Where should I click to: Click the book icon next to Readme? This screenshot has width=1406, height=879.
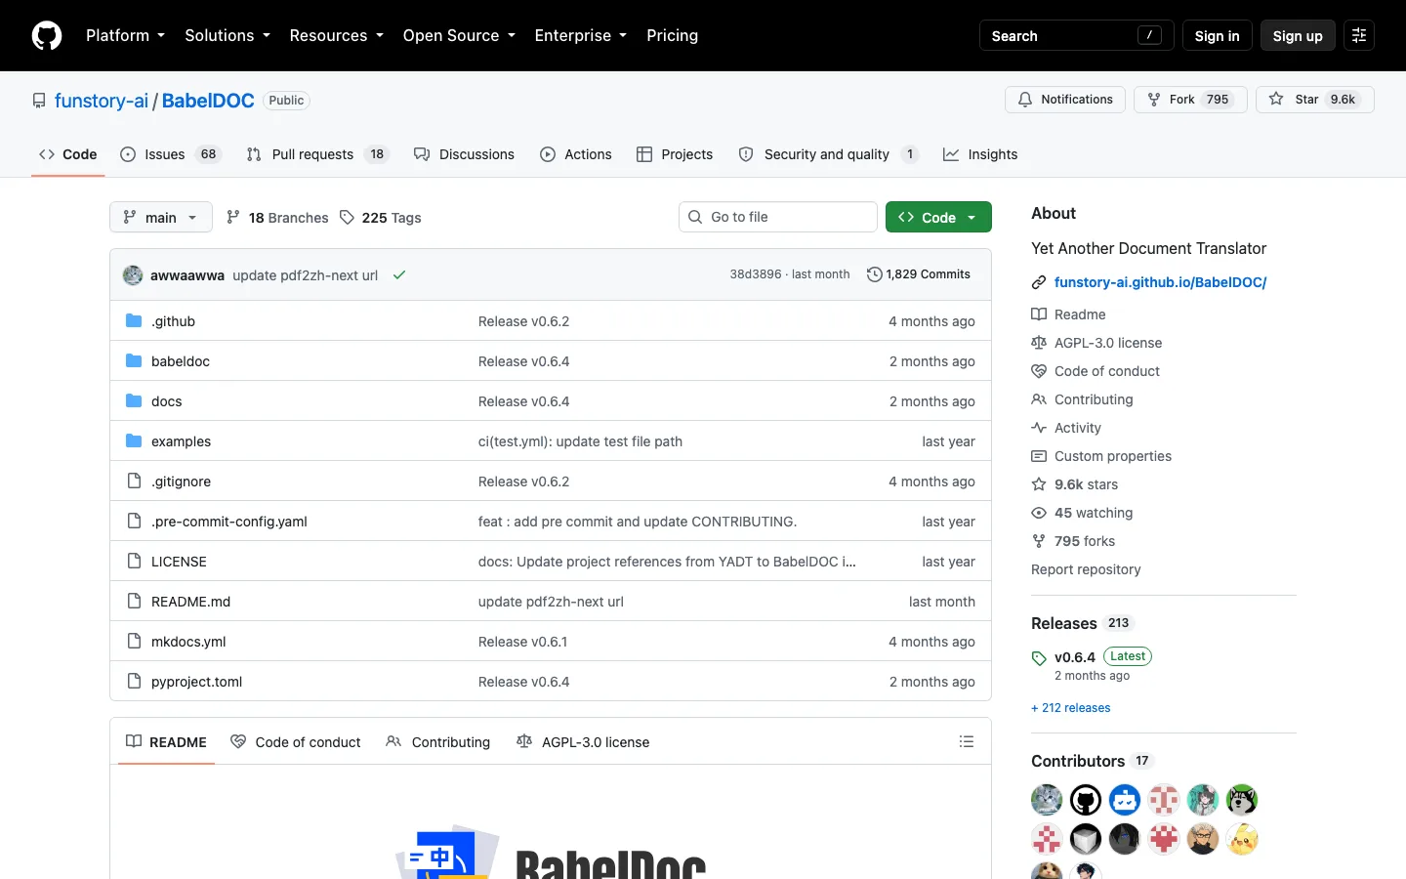(1039, 314)
